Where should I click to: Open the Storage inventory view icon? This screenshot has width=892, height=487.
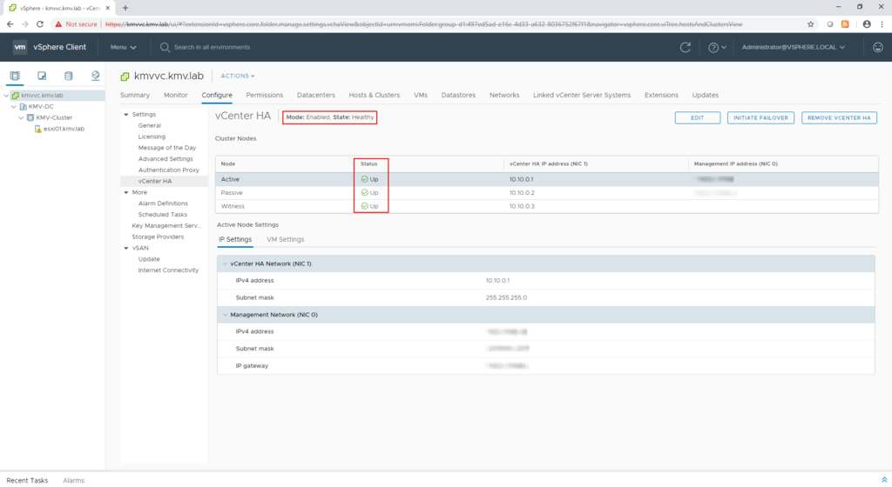[68, 76]
